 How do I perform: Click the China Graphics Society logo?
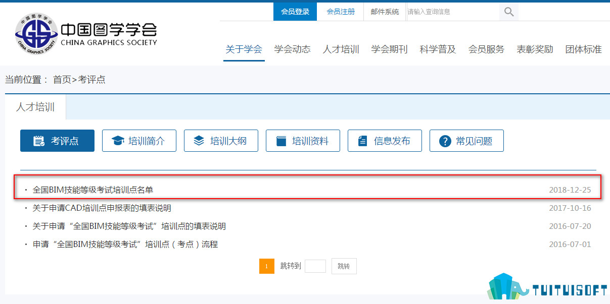tap(86, 34)
